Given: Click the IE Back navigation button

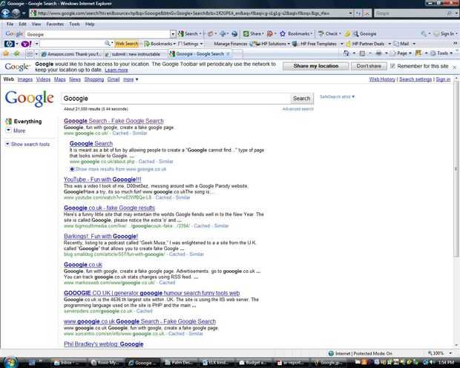Looking at the screenshot, I should tap(6, 13).
